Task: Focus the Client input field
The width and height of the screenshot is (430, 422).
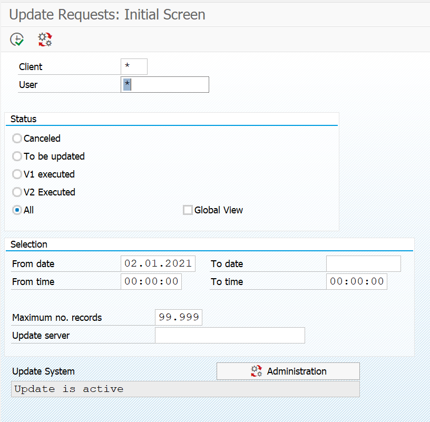Action: click(x=134, y=66)
